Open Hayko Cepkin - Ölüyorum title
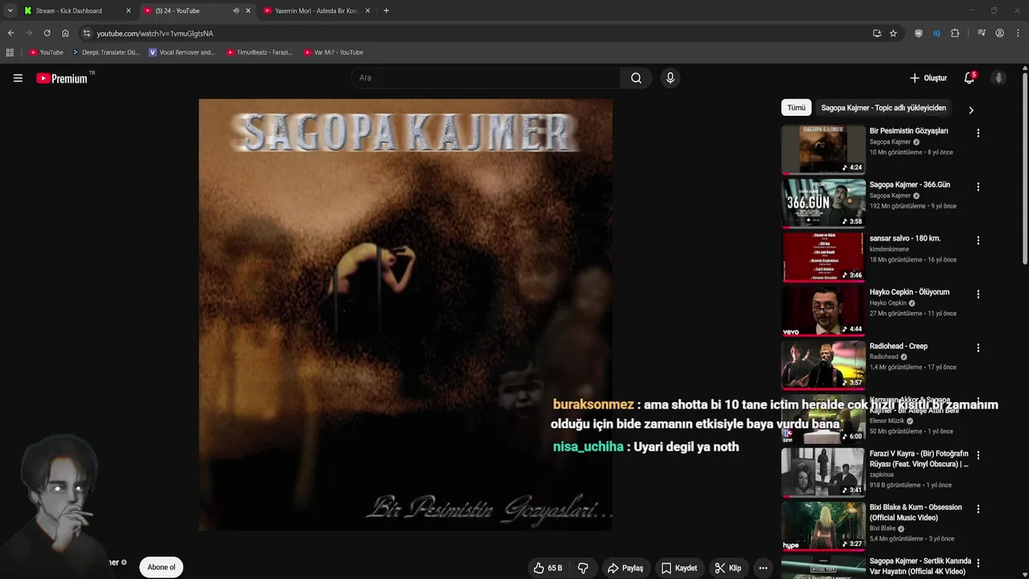This screenshot has width=1029, height=579. (x=909, y=292)
